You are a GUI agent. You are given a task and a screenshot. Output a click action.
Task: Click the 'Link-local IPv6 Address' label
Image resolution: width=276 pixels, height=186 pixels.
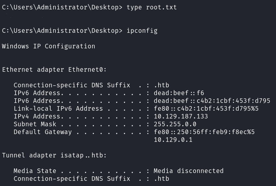(58, 108)
